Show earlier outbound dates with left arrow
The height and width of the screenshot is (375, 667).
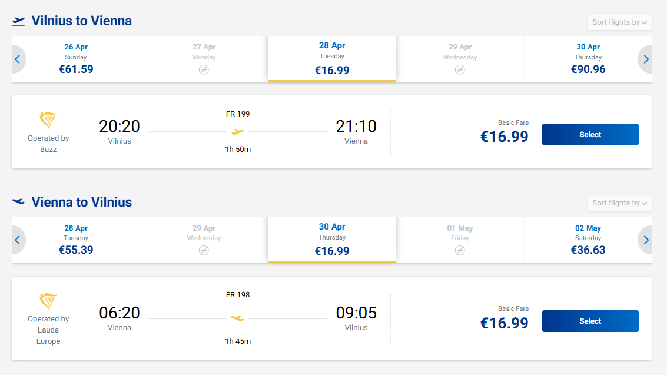(x=18, y=59)
